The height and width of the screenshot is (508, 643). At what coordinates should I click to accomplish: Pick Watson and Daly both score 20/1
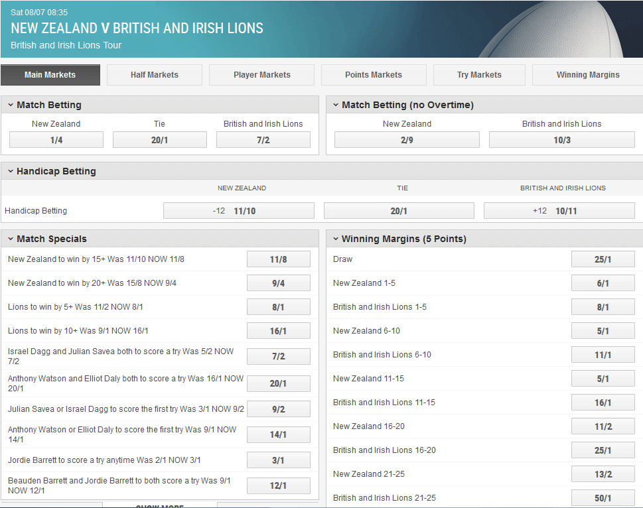279,383
